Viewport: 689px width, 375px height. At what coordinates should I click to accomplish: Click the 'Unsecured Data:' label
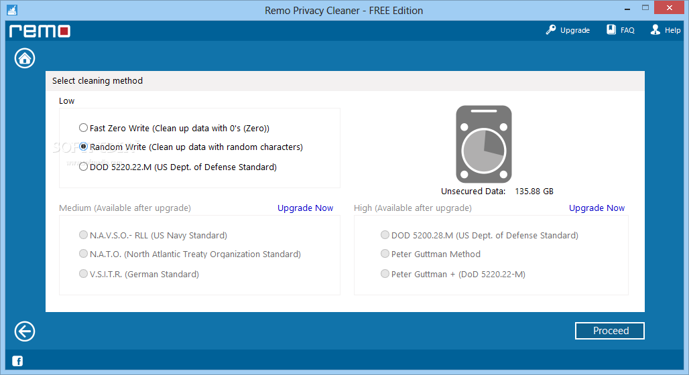click(473, 192)
